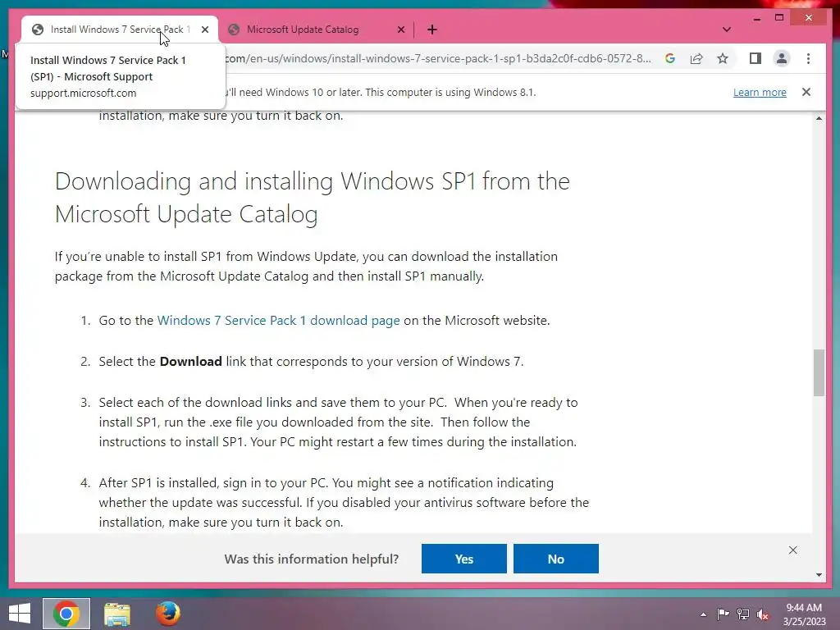Click the page scroll up arrow
Screen dimensions: 840x630
pos(819,118)
